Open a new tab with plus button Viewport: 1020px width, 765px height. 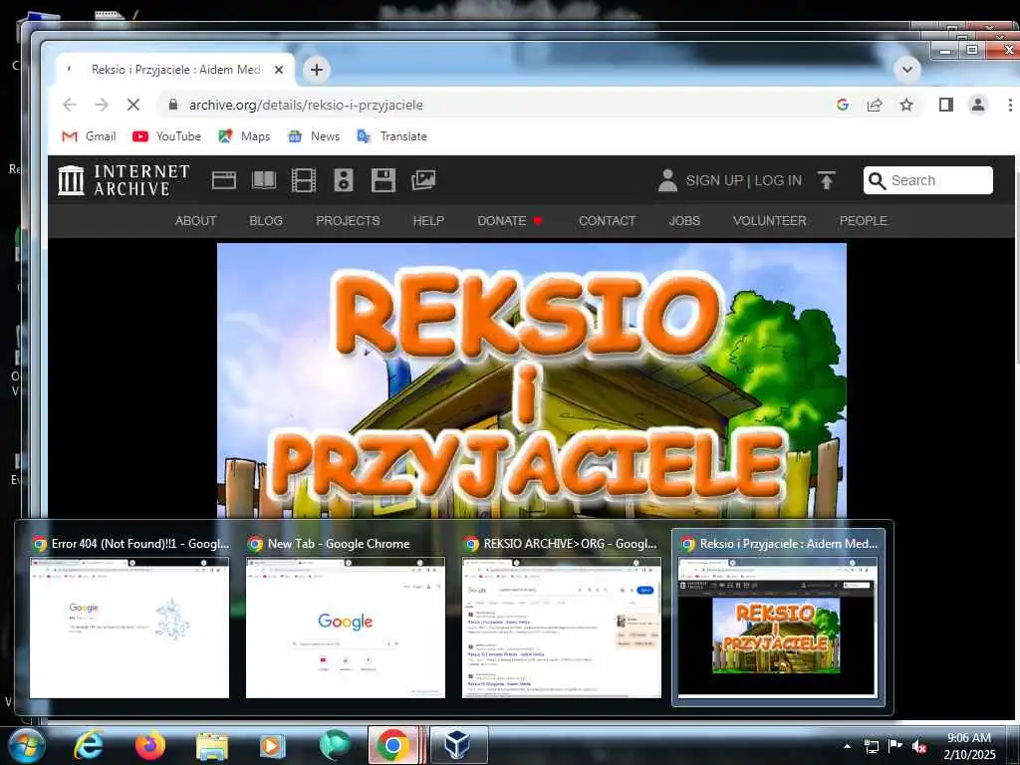pos(317,70)
